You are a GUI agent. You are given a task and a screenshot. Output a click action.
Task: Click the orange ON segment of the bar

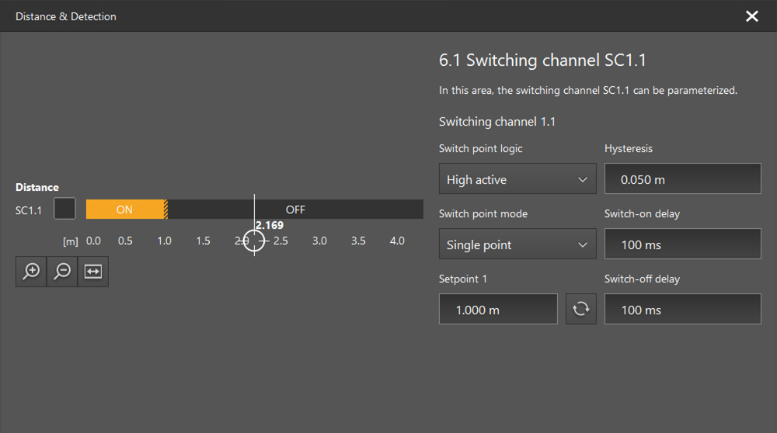click(x=124, y=210)
